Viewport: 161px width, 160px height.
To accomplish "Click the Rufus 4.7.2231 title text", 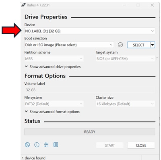I will click(38, 5).
